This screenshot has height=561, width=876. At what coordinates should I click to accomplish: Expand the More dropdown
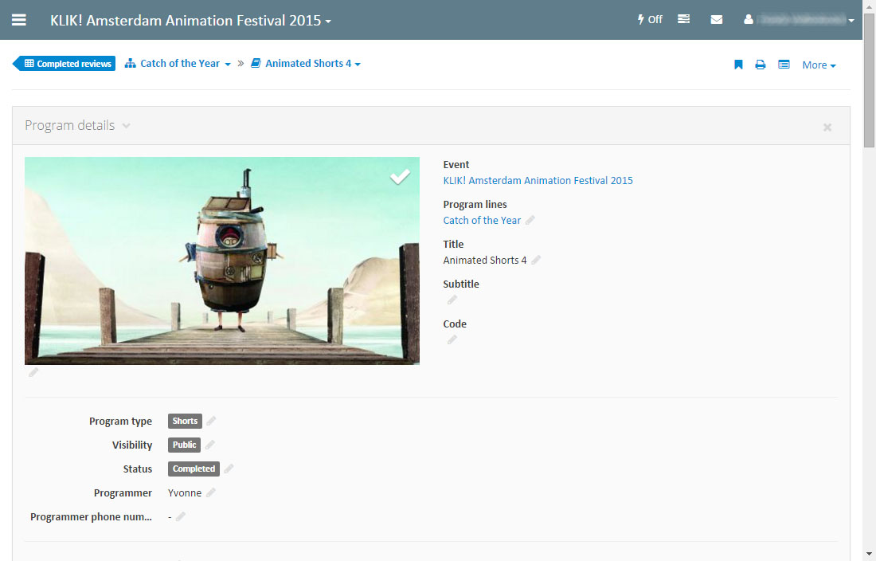(x=819, y=65)
